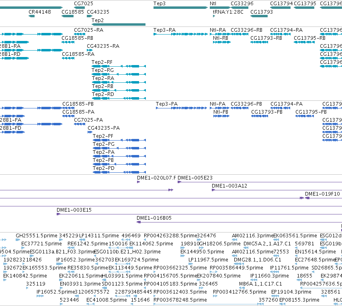Click the CG33296 gene label
Image resolution: width=342 pixels, height=306 pixels.
click(x=242, y=4)
